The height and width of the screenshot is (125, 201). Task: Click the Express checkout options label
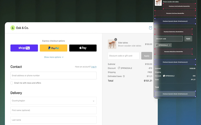(x=54, y=41)
